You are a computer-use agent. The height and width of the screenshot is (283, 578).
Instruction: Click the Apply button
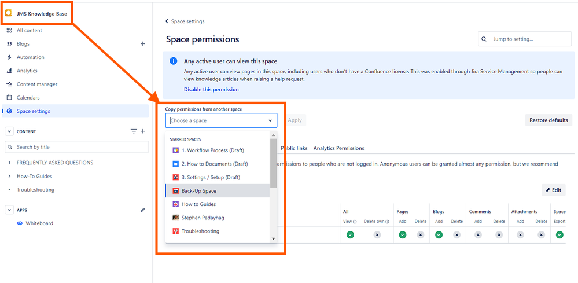tap(294, 120)
